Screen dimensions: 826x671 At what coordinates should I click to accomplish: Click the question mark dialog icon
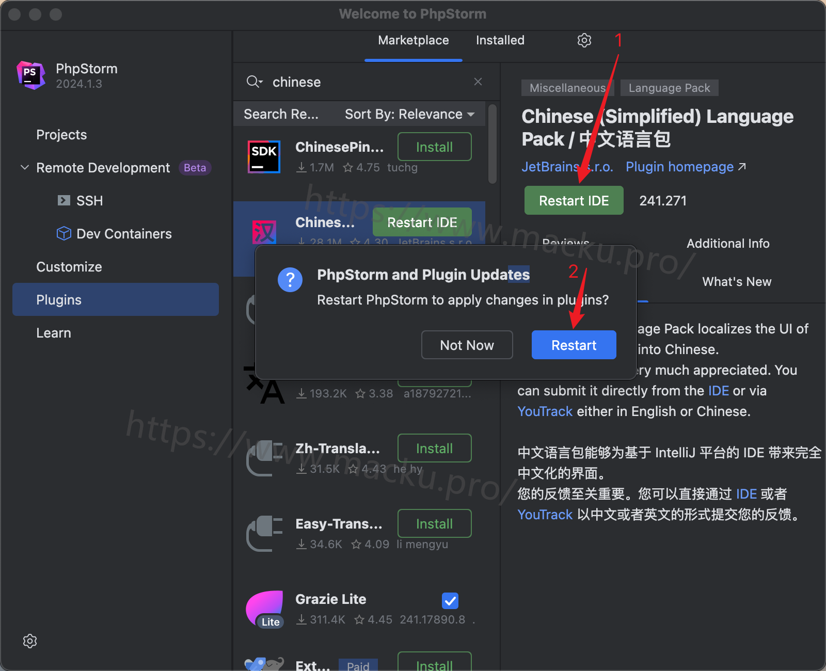click(x=290, y=280)
